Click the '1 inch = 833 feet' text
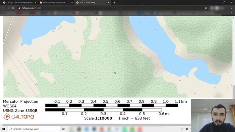Viewport: 235px width, 132px height. (x=134, y=118)
